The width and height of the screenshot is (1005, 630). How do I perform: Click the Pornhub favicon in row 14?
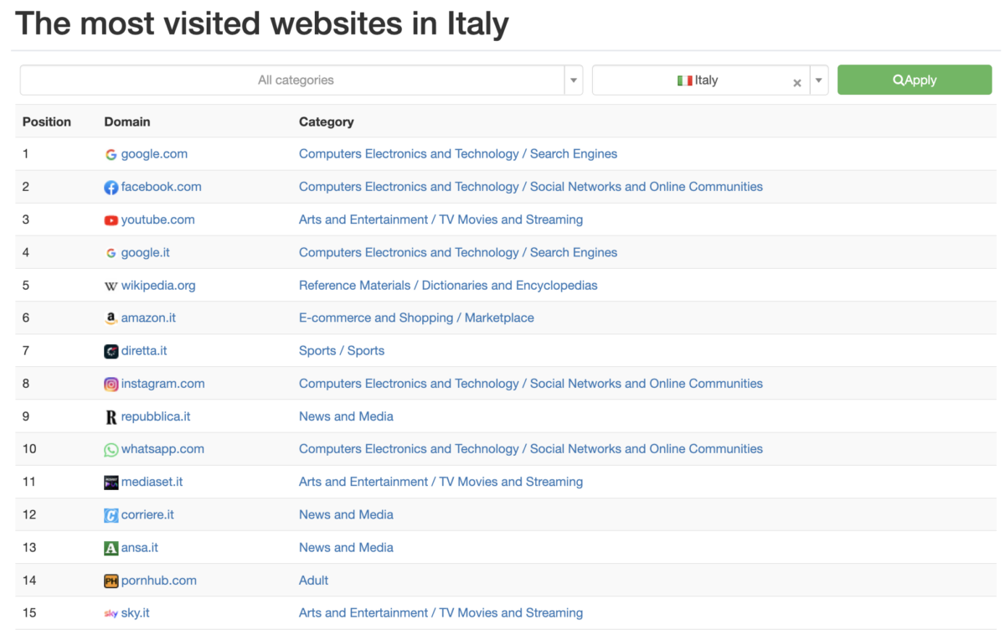click(111, 581)
